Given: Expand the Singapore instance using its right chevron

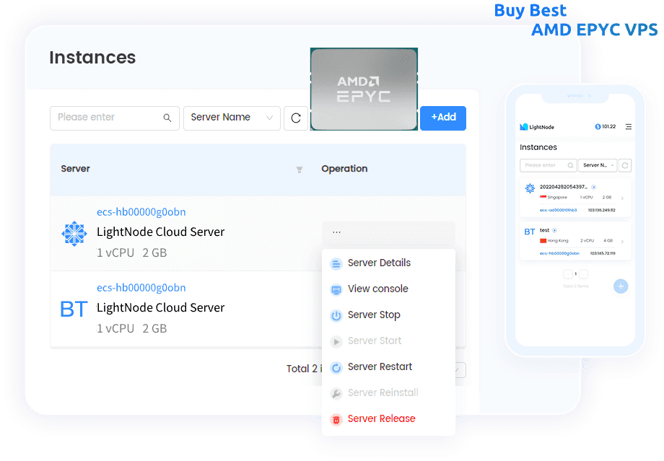Looking at the screenshot, I should point(623,198).
